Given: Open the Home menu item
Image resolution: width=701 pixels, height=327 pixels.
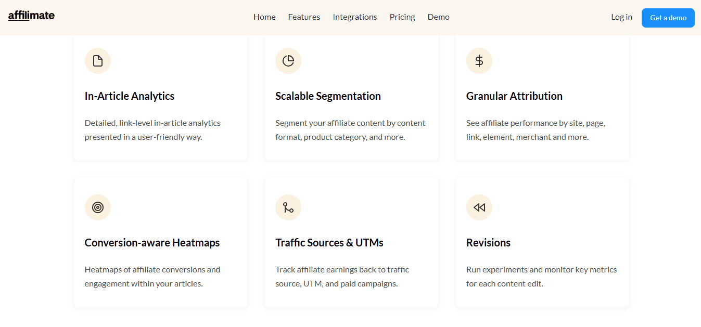Looking at the screenshot, I should click(264, 17).
